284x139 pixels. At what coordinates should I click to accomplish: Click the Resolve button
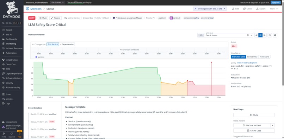[x=55, y=18]
